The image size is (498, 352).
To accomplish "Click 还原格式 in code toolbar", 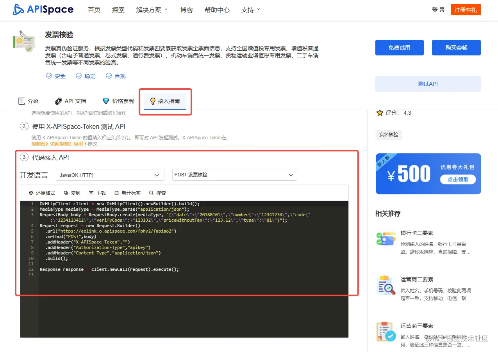I will pyautogui.click(x=42, y=193).
